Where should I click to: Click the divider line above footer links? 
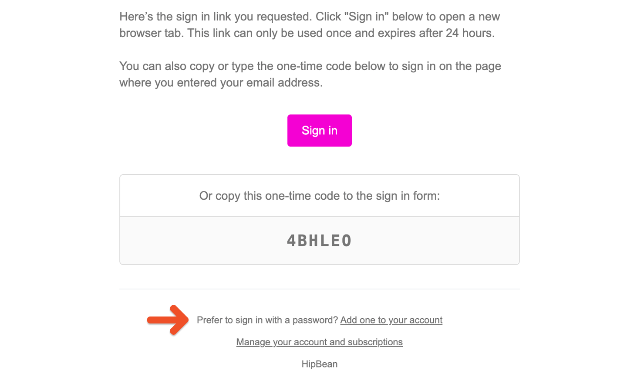[x=319, y=289]
